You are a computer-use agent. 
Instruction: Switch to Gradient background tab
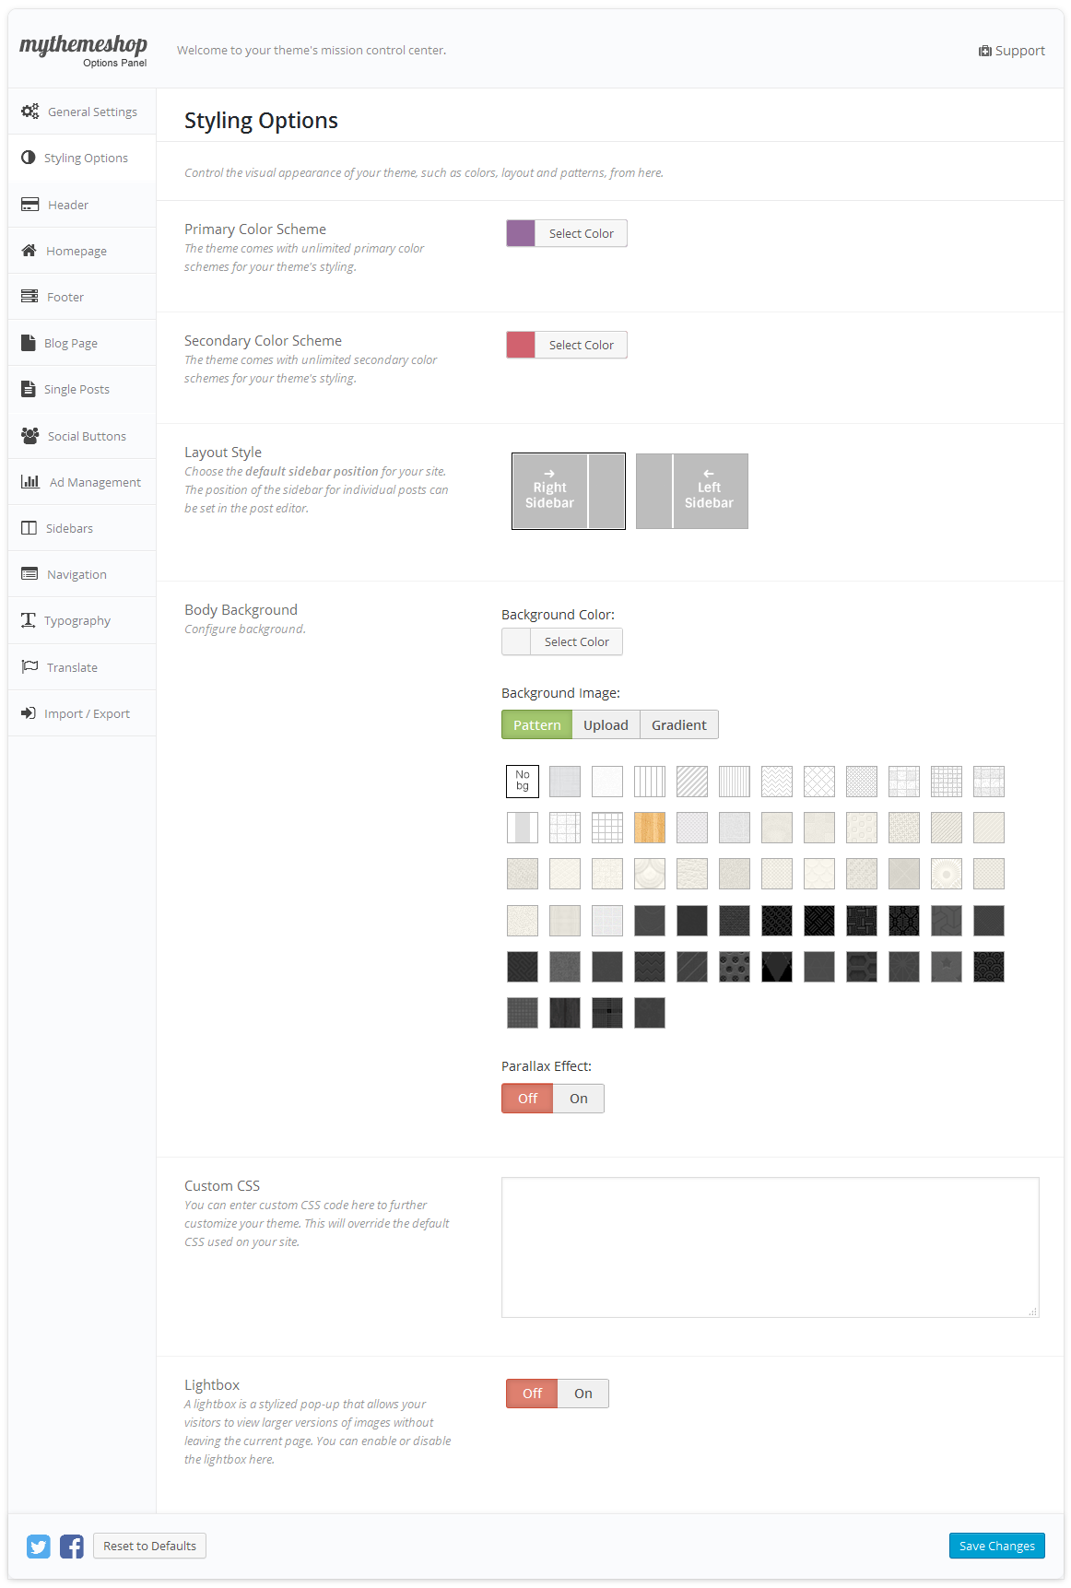(x=678, y=725)
